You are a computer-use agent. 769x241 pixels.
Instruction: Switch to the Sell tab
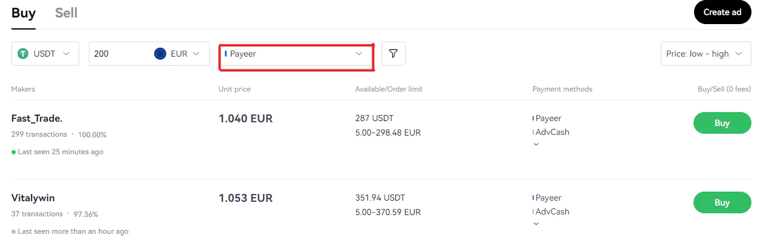point(66,13)
